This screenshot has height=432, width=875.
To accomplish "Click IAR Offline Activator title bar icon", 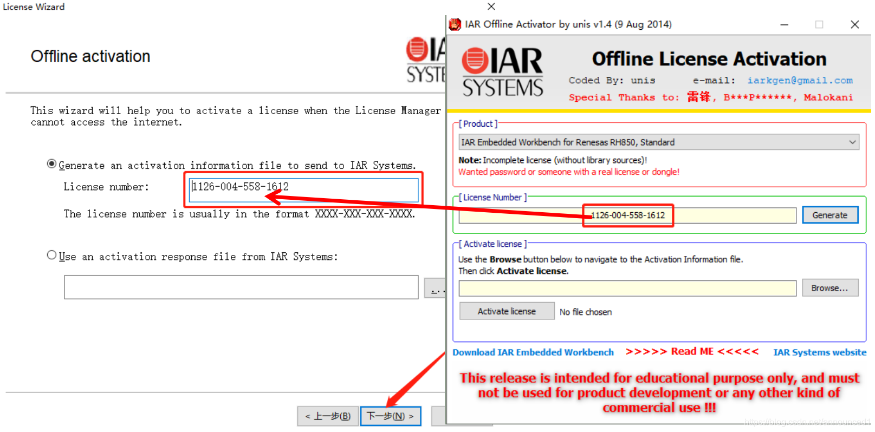I will [x=455, y=24].
